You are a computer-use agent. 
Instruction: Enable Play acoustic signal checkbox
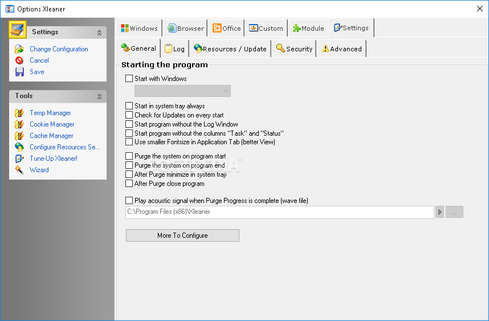tap(129, 201)
